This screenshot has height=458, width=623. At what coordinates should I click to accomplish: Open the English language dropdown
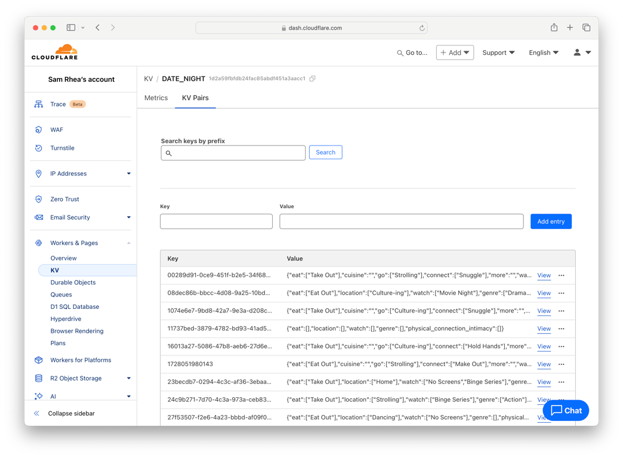[x=544, y=52]
